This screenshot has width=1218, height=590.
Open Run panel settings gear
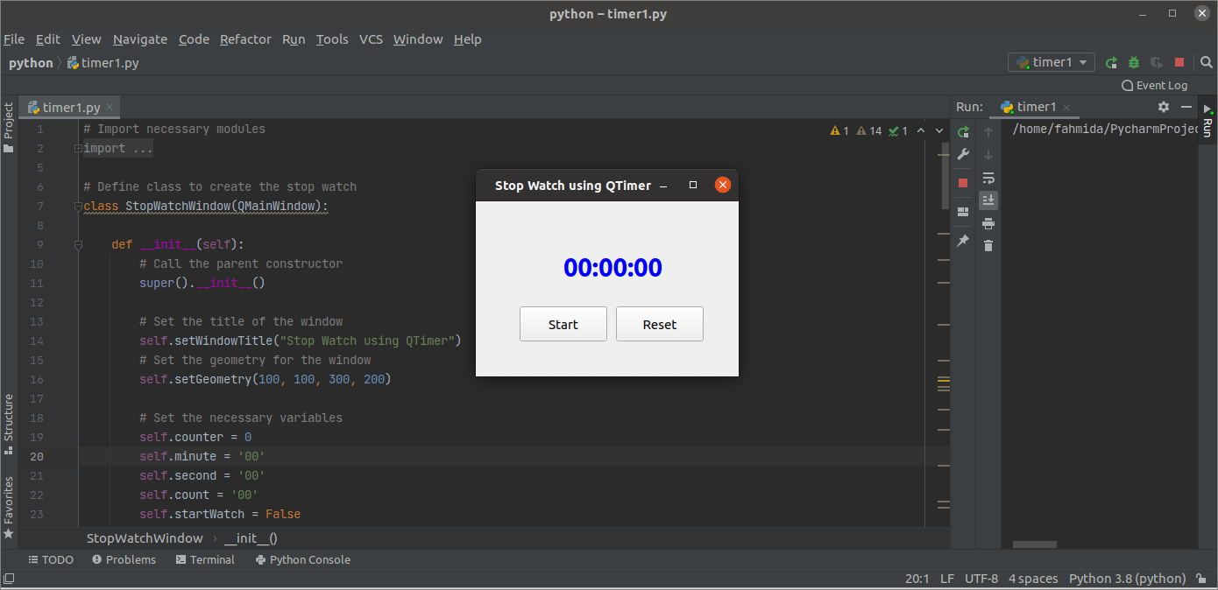(x=1164, y=106)
